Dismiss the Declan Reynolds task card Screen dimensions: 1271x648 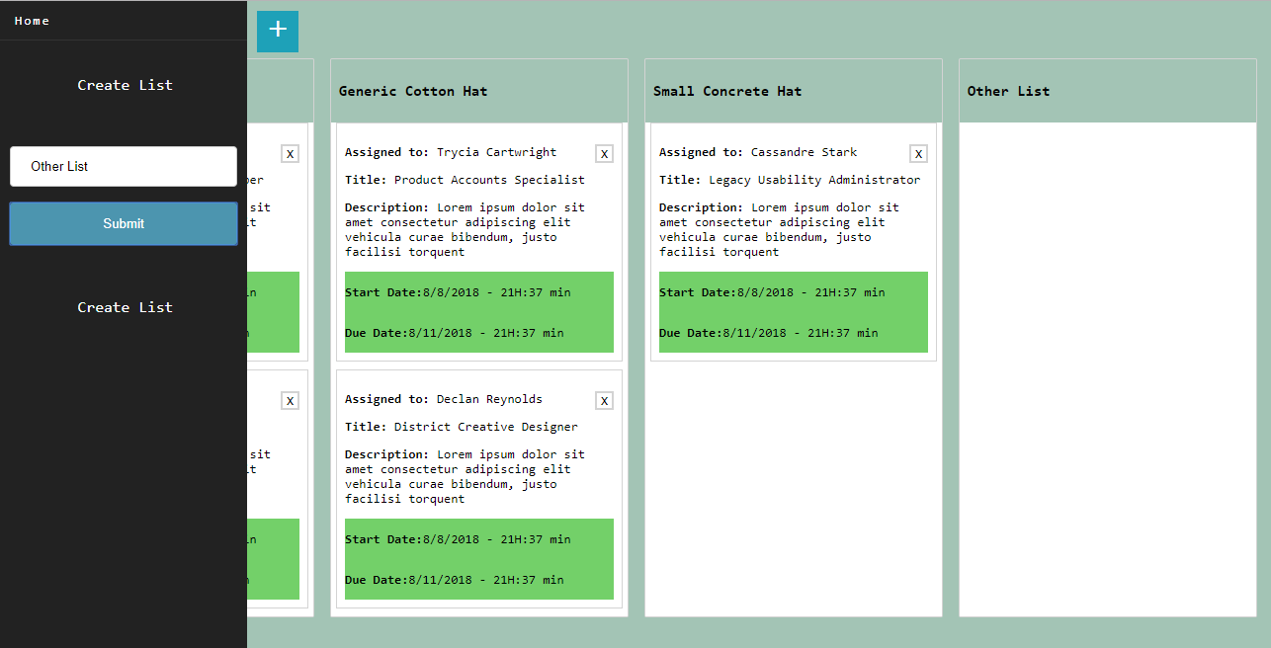[x=604, y=400]
